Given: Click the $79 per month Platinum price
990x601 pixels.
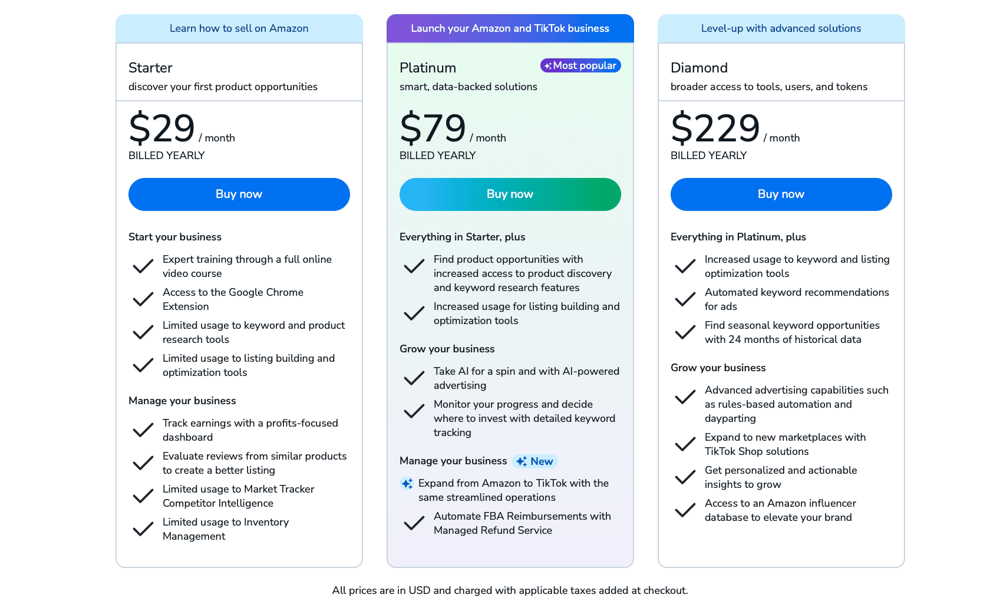Looking at the screenshot, I should click(x=433, y=128).
